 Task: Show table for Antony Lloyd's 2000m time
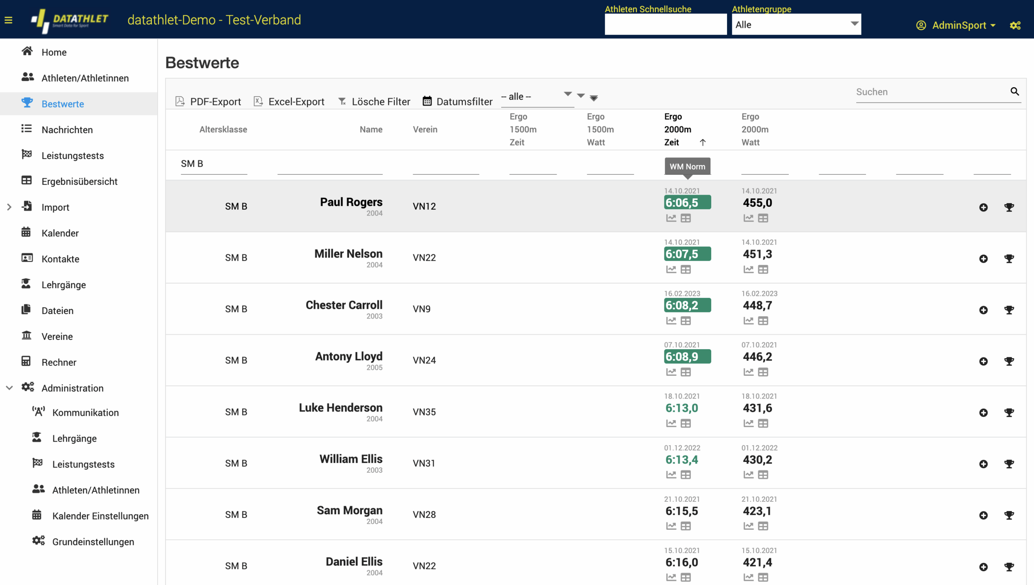pyautogui.click(x=686, y=372)
